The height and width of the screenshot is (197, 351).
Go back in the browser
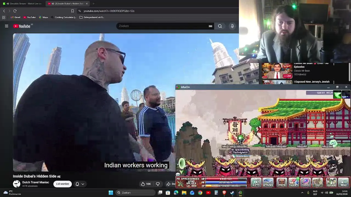(4, 11)
